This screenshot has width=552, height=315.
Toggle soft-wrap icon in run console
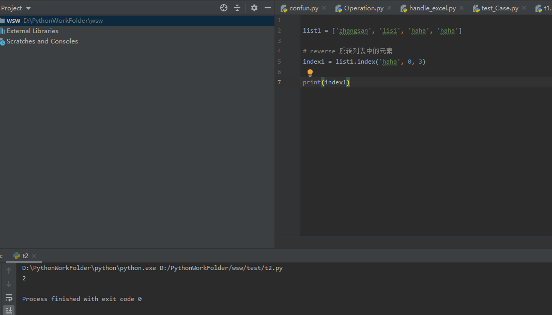pyautogui.click(x=9, y=298)
